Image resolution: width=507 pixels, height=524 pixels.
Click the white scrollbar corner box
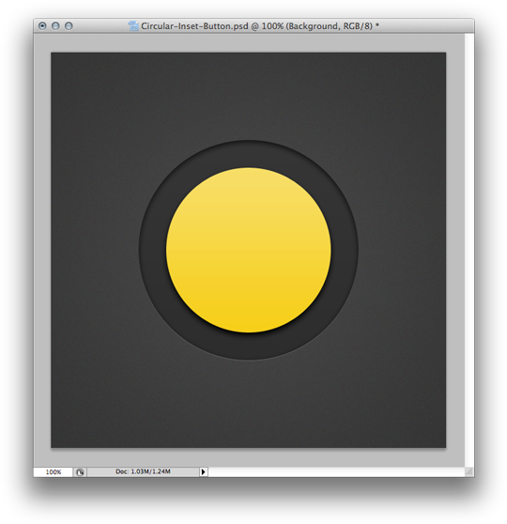point(469,471)
